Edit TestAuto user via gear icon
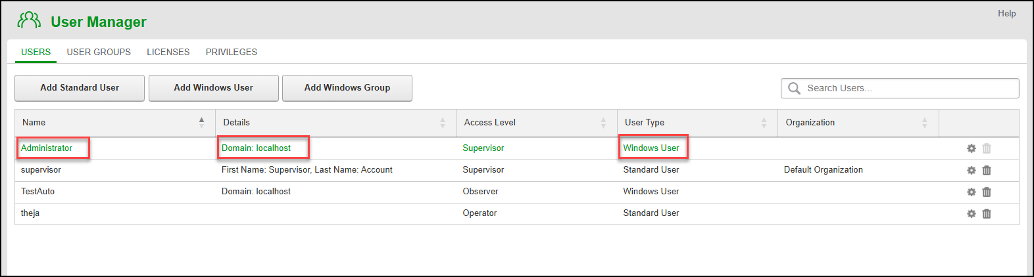The height and width of the screenshot is (277, 1034). (x=971, y=192)
